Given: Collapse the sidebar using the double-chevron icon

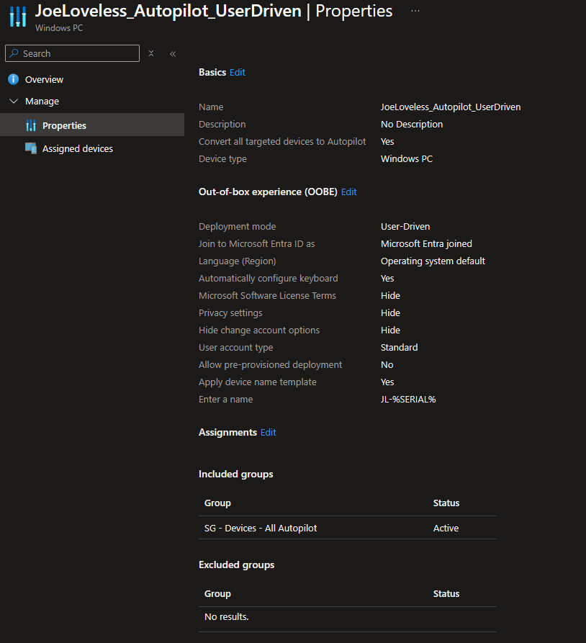Looking at the screenshot, I should [x=173, y=53].
